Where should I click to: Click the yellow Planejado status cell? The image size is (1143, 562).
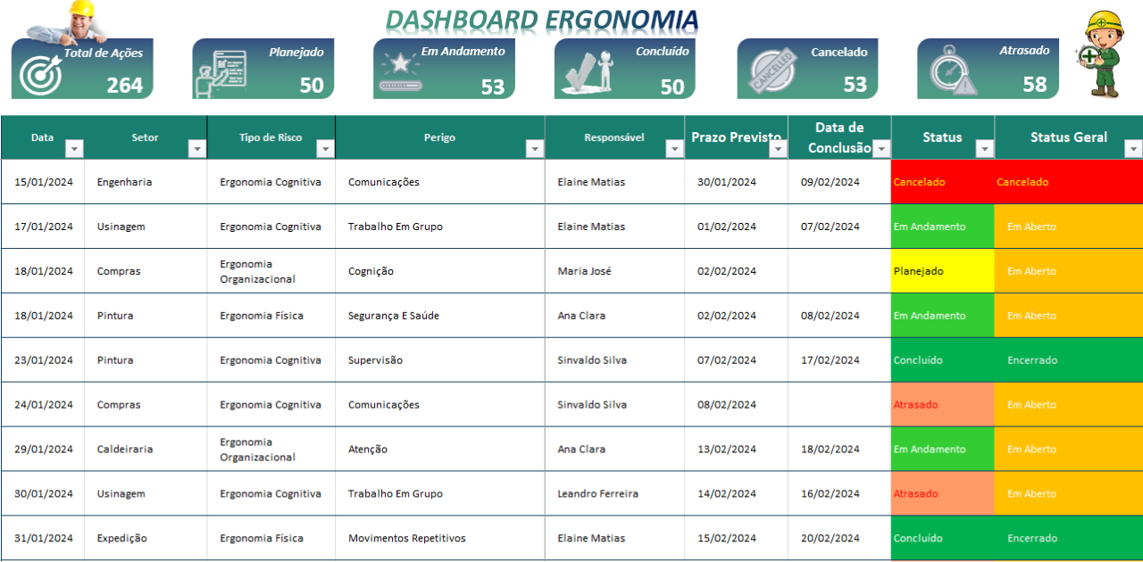pyautogui.click(x=942, y=271)
